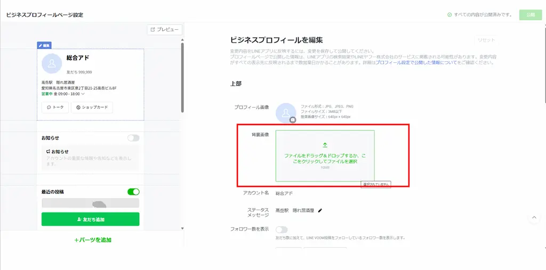Click the トーク button in preview
The image size is (546, 270).
55,108
